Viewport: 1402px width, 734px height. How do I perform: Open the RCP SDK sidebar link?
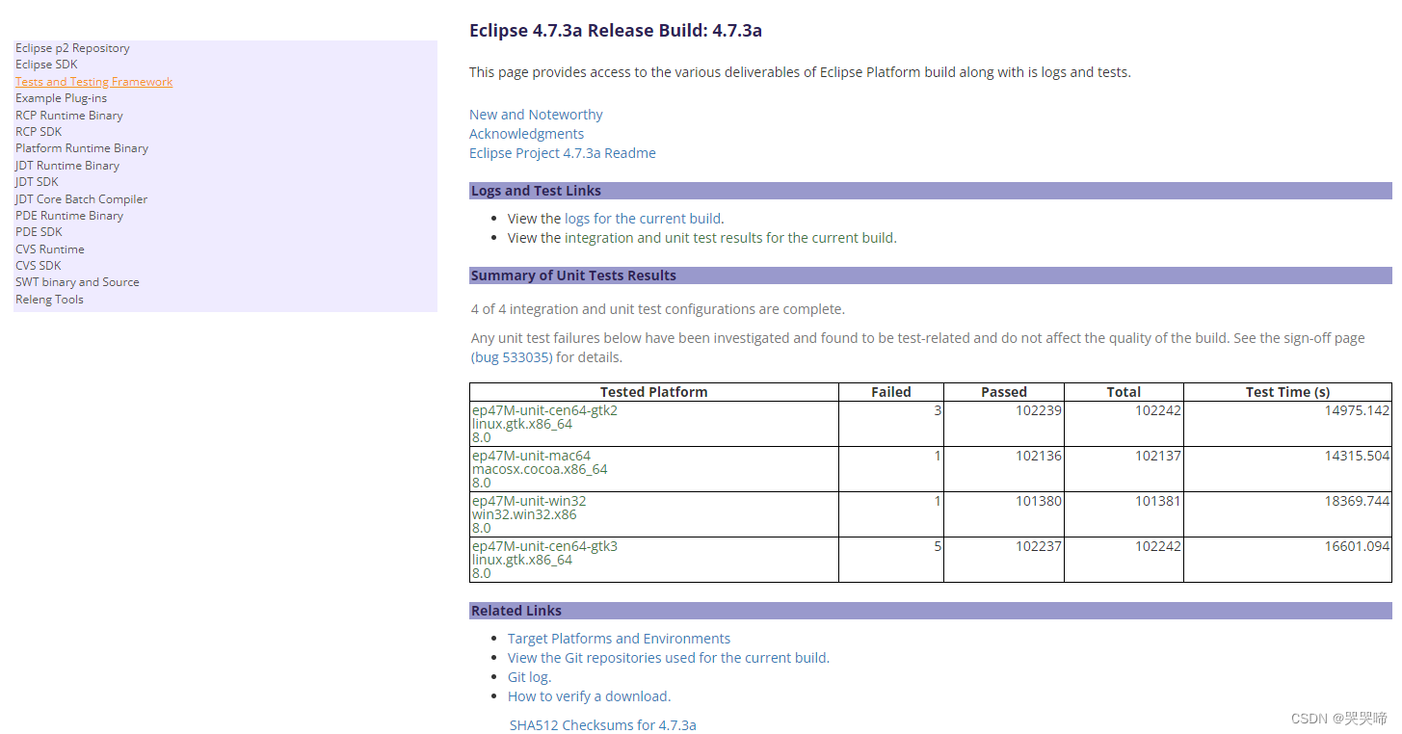39,132
